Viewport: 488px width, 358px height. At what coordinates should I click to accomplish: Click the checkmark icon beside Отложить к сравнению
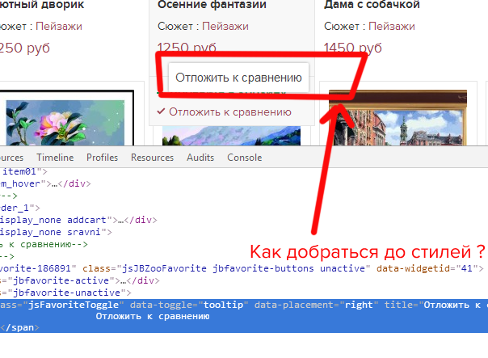coord(162,112)
